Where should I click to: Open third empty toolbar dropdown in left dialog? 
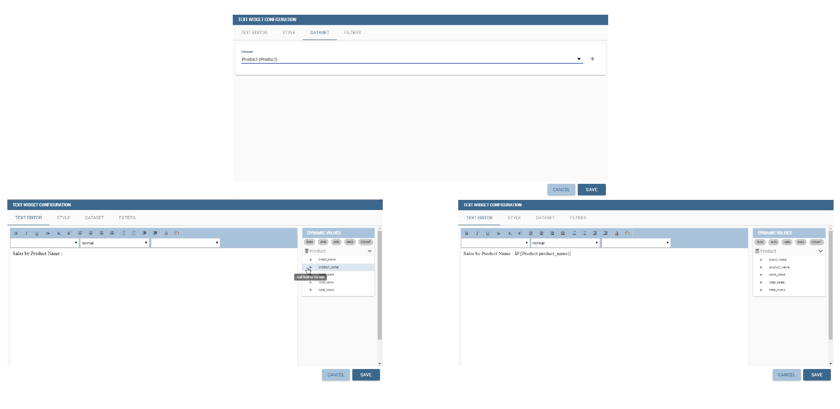185,243
